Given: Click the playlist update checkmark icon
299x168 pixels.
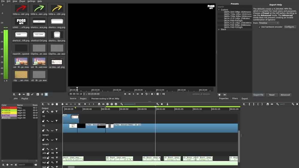Looking at the screenshot, I should 32,94.
